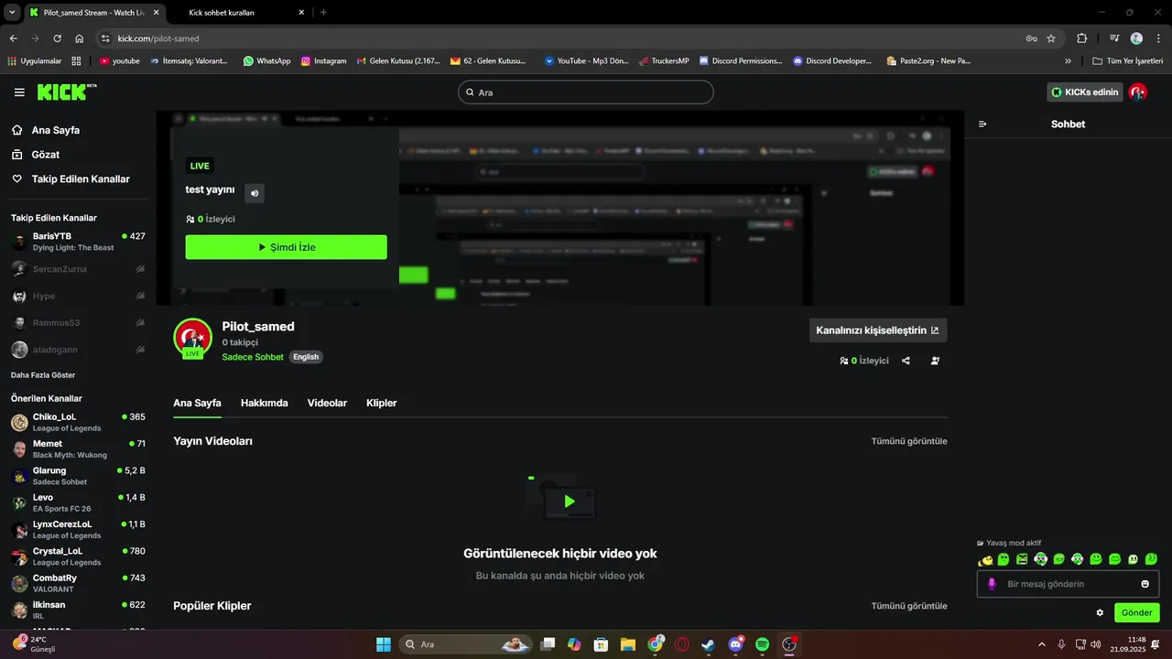Image resolution: width=1172 pixels, height=659 pixels.
Task: Click Şimdi İzle button
Action: pos(286,247)
